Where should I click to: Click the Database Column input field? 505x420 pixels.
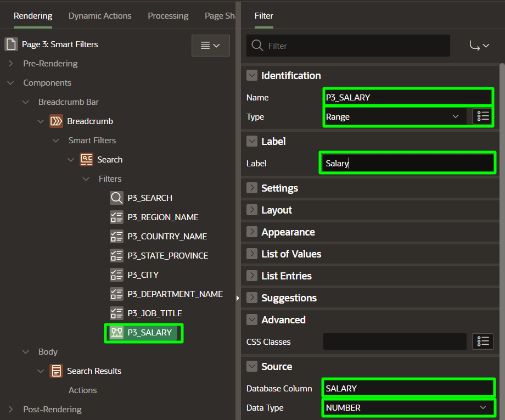point(407,388)
